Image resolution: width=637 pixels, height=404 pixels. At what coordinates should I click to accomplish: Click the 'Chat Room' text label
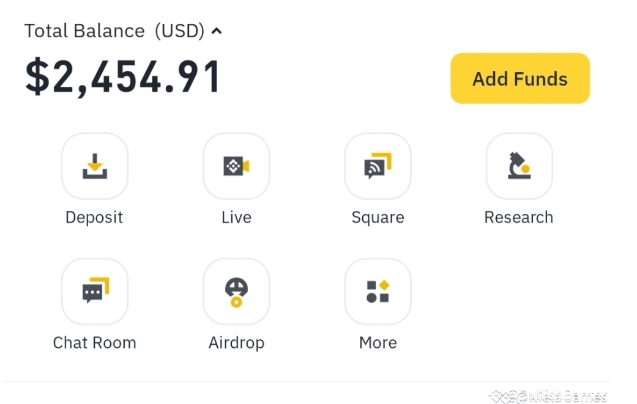94,343
